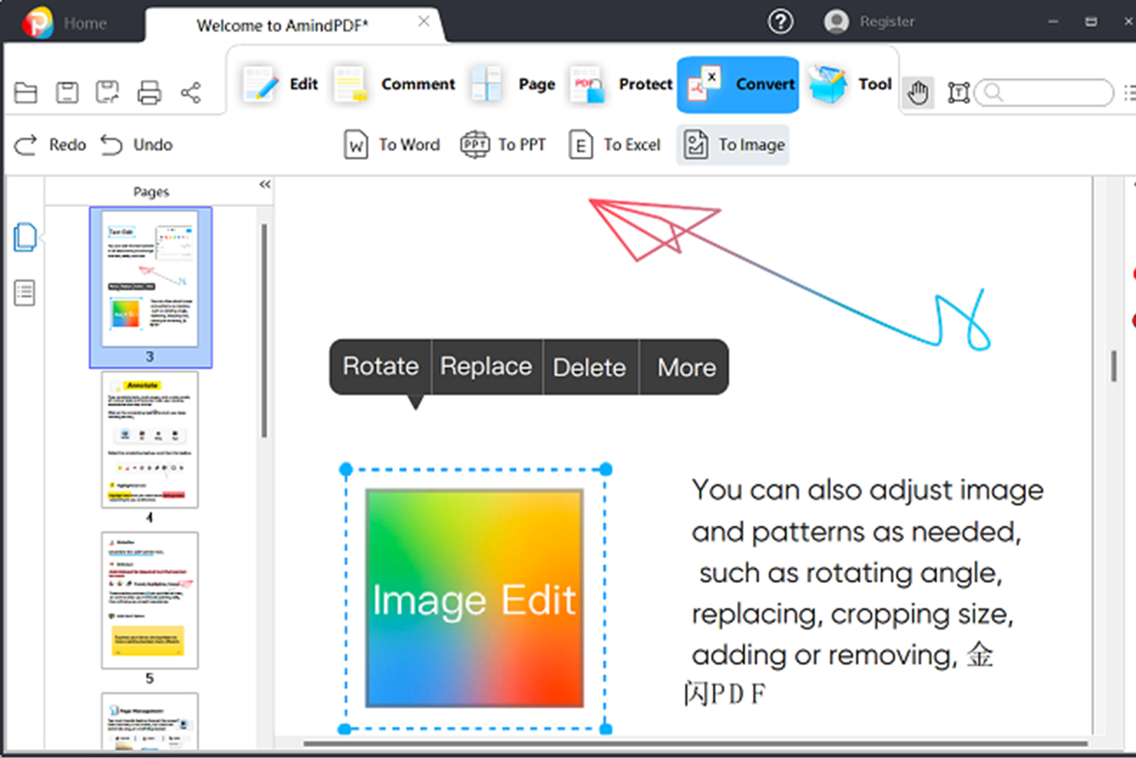
Task: Open a PDF with the folder icon
Action: click(x=25, y=92)
